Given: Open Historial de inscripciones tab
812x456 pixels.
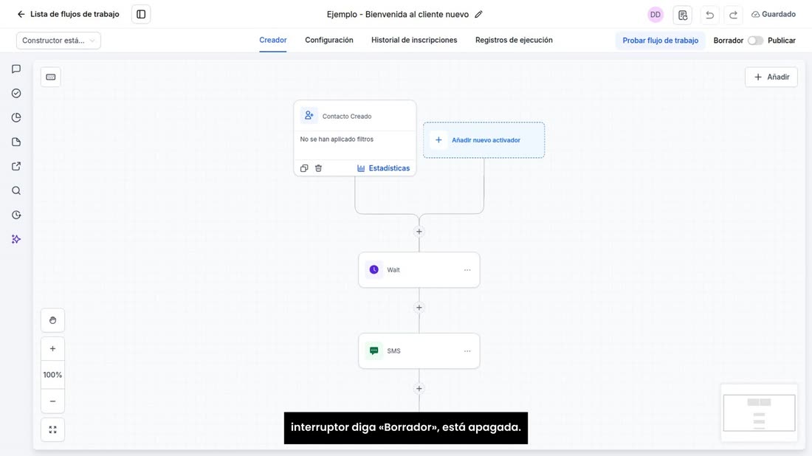Looking at the screenshot, I should pyautogui.click(x=414, y=41).
